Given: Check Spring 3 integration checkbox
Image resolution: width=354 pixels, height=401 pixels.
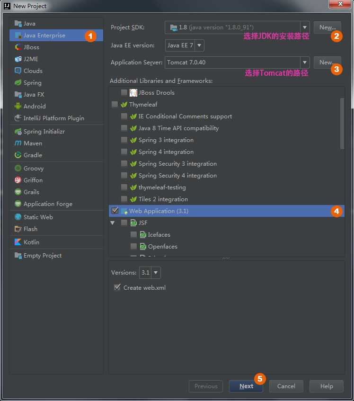Looking at the screenshot, I should [x=124, y=140].
